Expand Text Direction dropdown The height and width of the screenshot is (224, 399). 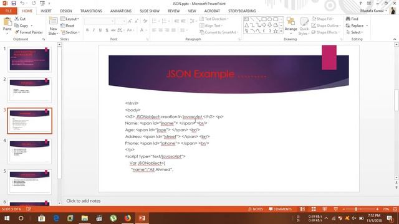coord(214,19)
